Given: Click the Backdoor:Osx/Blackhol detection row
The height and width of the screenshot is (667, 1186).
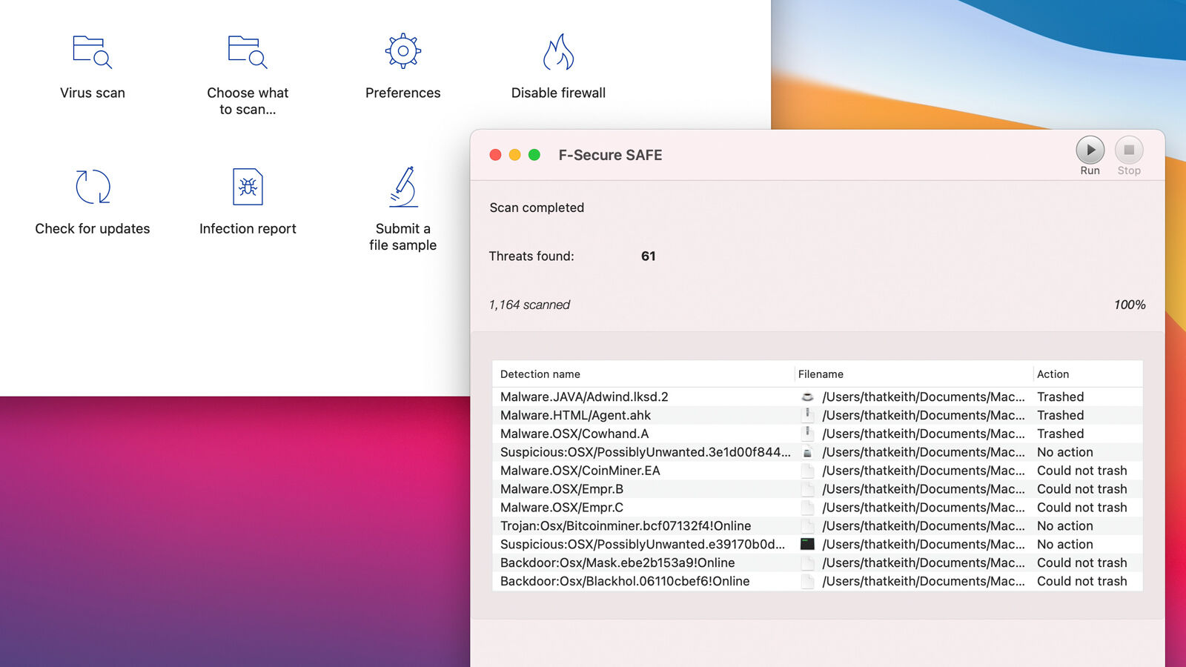Looking at the screenshot, I should click(x=624, y=582).
